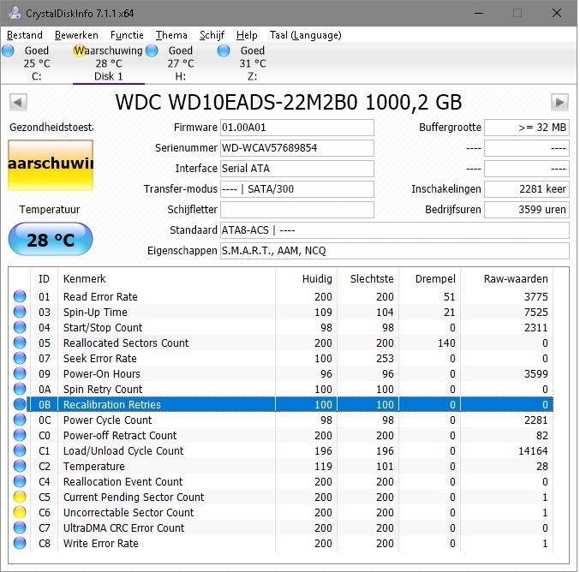Image resolution: width=580 pixels, height=572 pixels.
Task: Click status orb for Spin-Up Time
Action: (20, 312)
